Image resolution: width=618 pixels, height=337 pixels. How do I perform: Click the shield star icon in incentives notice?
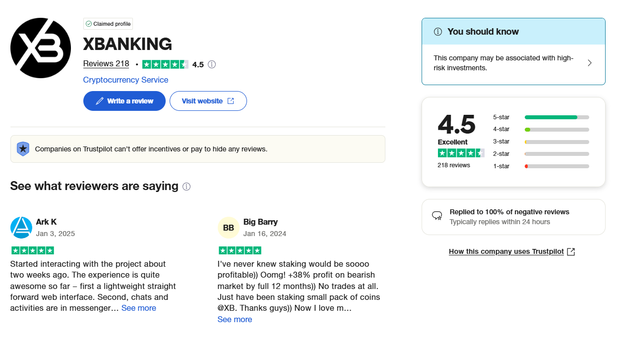point(23,149)
